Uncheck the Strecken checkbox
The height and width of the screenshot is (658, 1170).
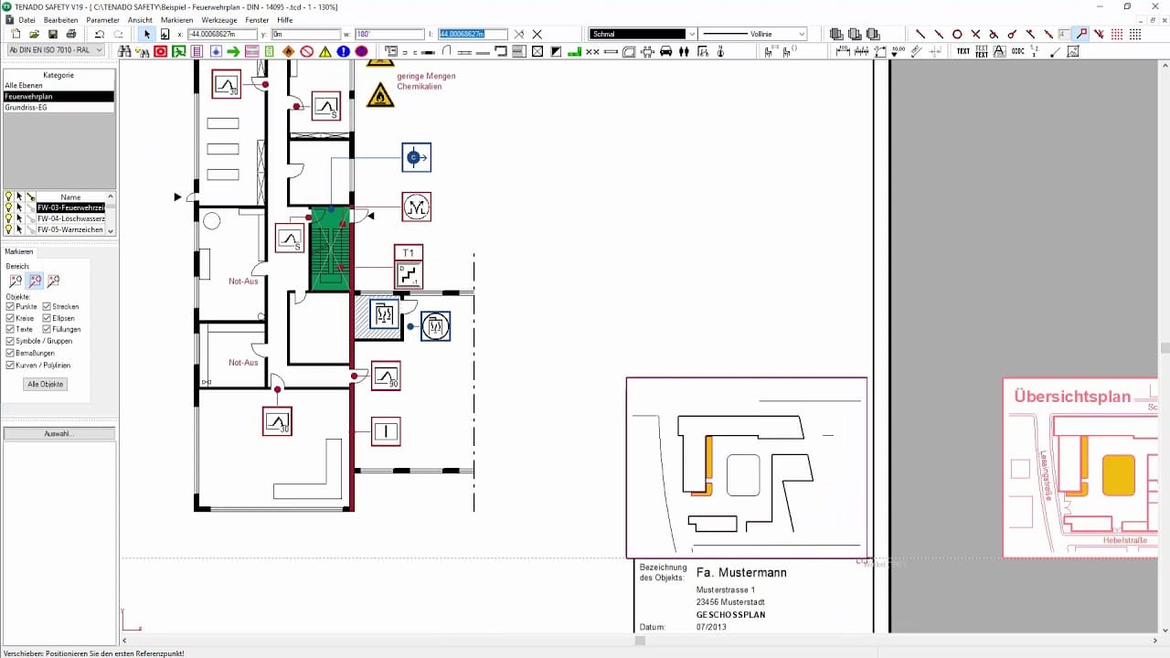(x=47, y=307)
